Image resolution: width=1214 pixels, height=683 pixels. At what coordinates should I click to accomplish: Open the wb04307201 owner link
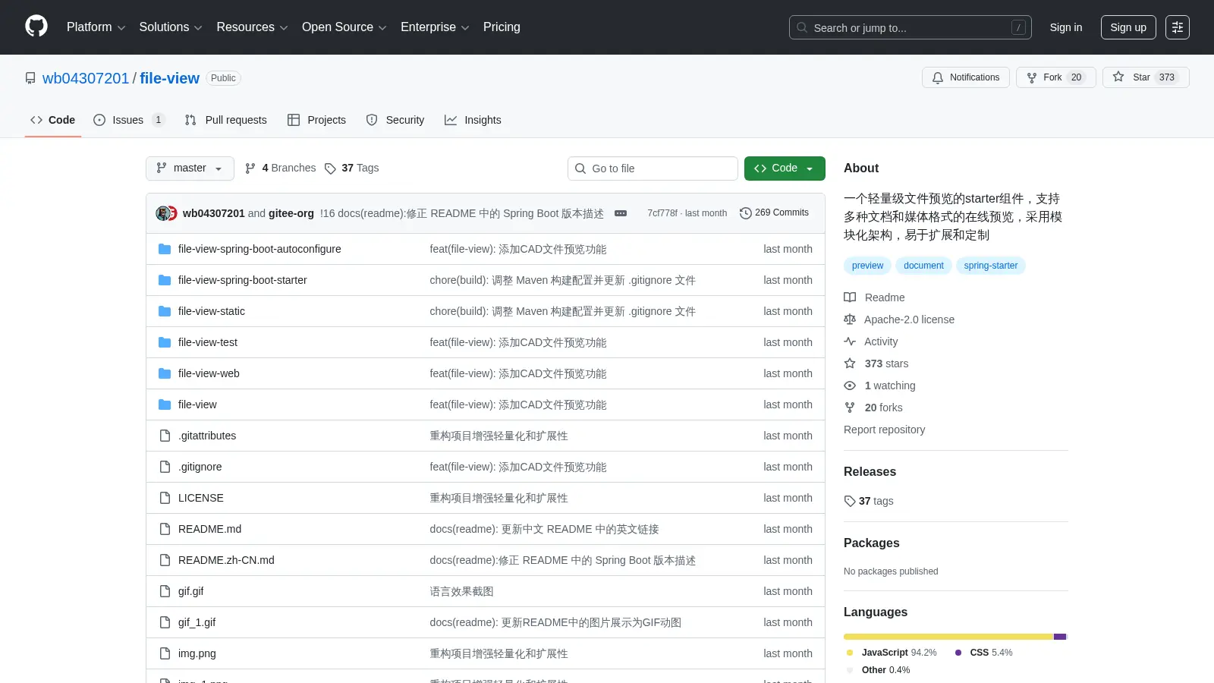click(86, 78)
